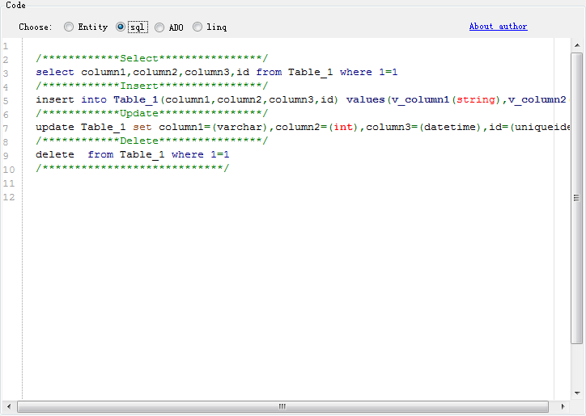Click the Update comment header line
586x416 pixels.
[x=151, y=113]
